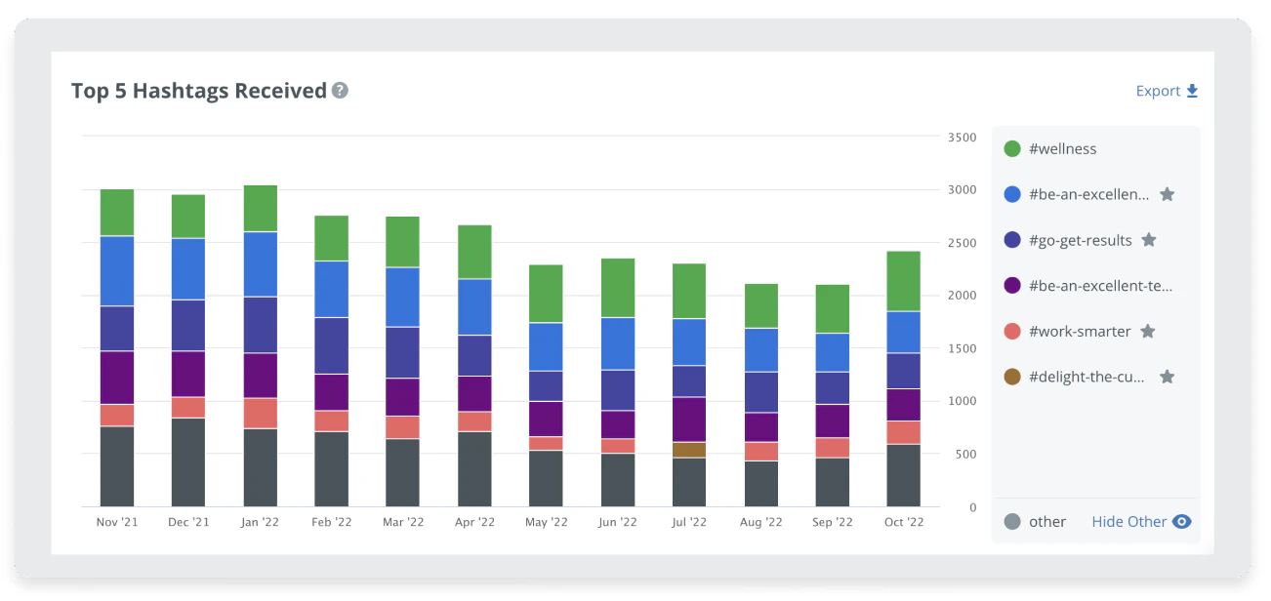Click the star next to #be-an-excellen...

pyautogui.click(x=1167, y=194)
